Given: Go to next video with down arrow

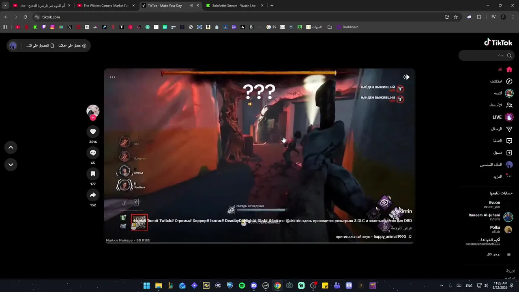Looking at the screenshot, I should tap(11, 165).
